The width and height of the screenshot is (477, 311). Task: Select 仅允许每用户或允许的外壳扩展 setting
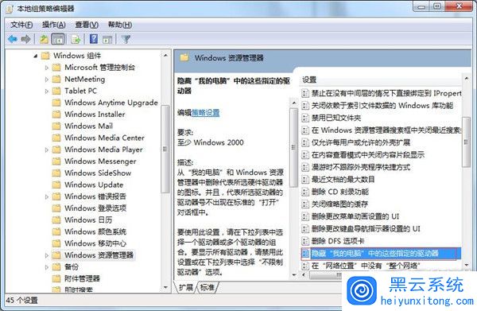tap(361, 142)
